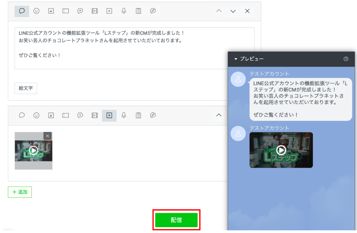This screenshot has width=357, height=233.
Task: Toggle the text message speech bubble icon
Action: (x=22, y=11)
